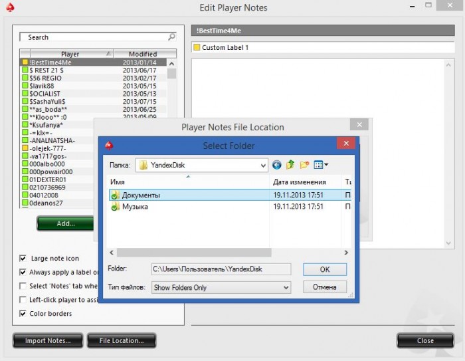Click the green Add button

pyautogui.click(x=66, y=223)
